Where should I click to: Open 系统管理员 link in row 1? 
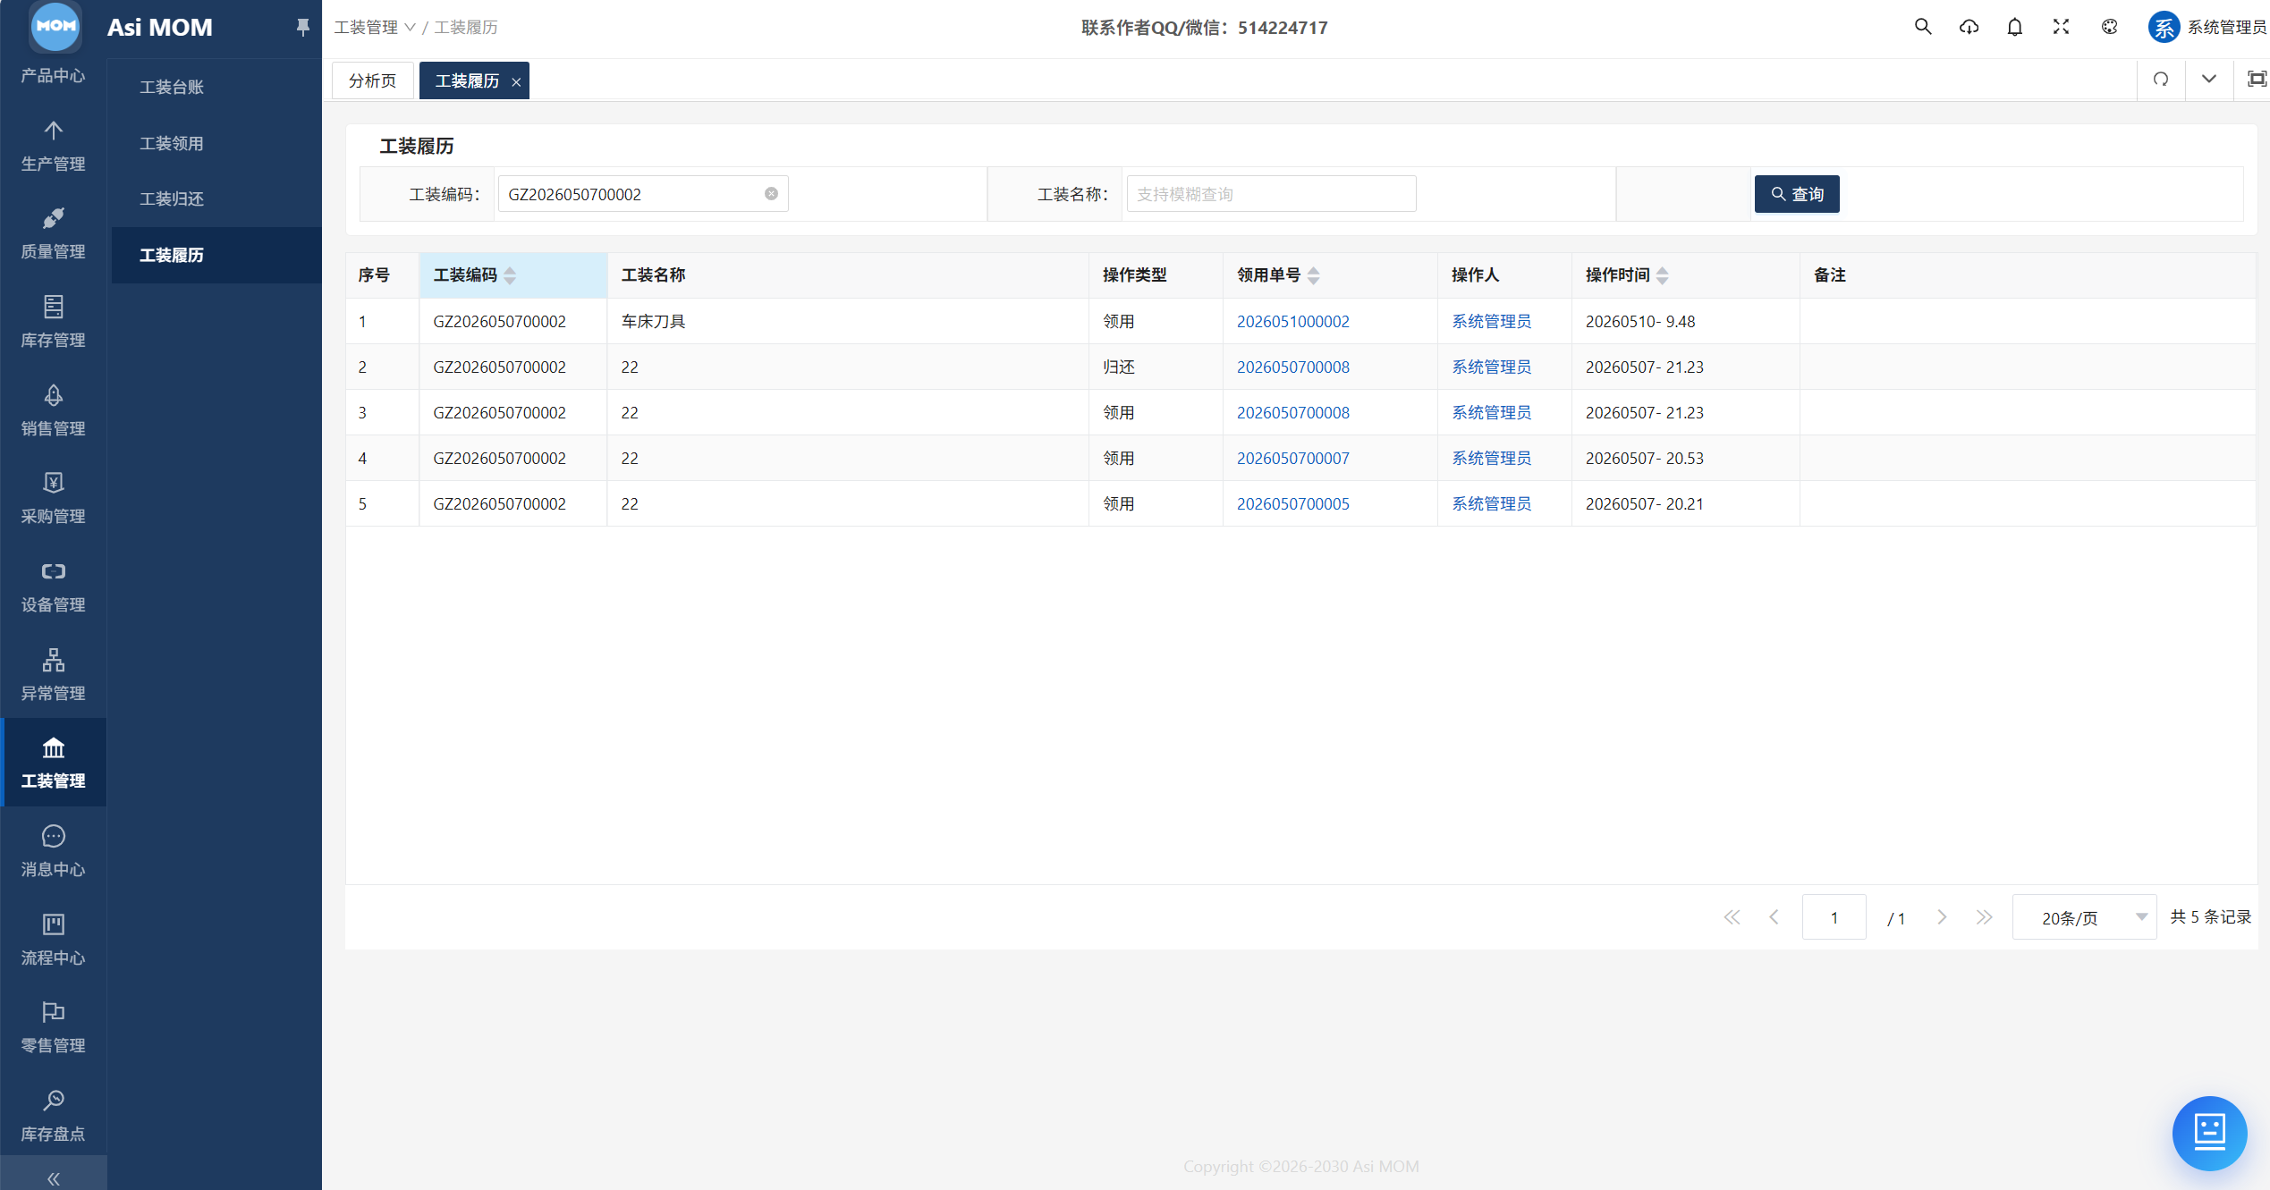click(1491, 321)
